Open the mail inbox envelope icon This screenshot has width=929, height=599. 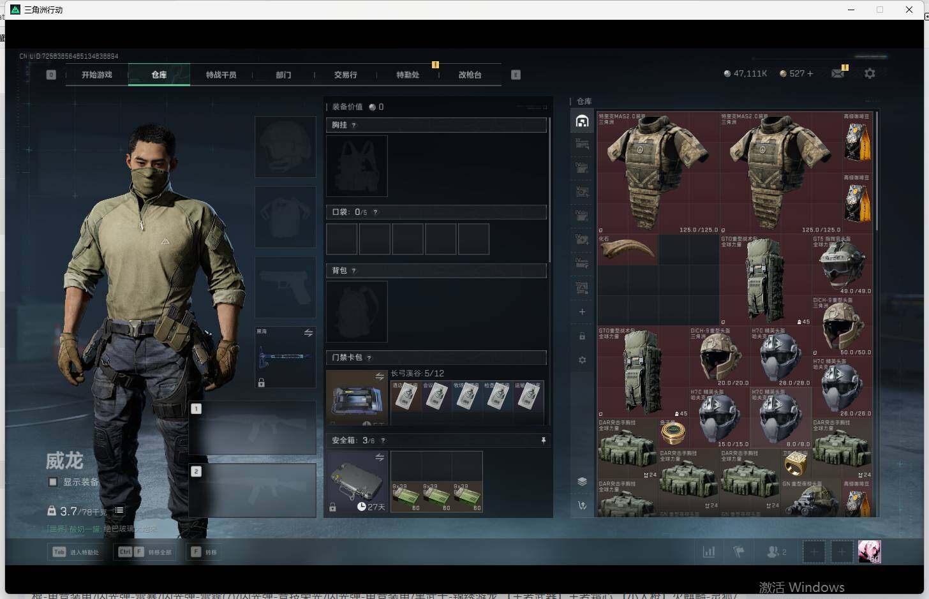(x=838, y=73)
